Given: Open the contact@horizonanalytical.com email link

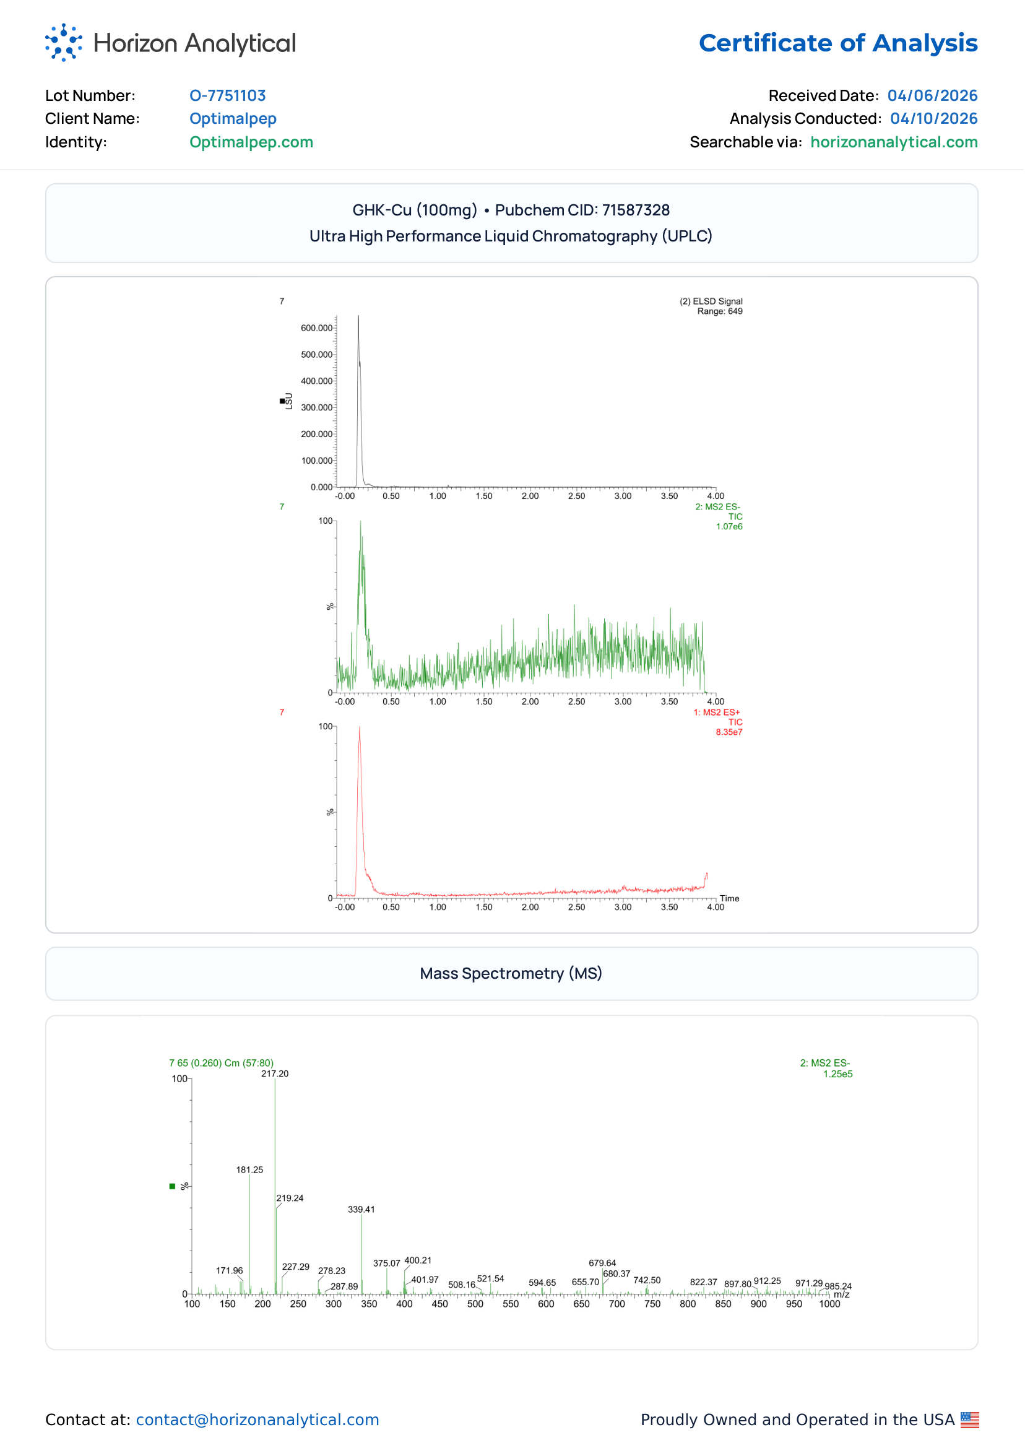Looking at the screenshot, I should click(257, 1420).
